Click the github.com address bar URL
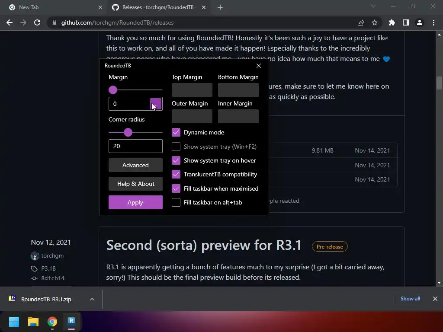 click(117, 22)
